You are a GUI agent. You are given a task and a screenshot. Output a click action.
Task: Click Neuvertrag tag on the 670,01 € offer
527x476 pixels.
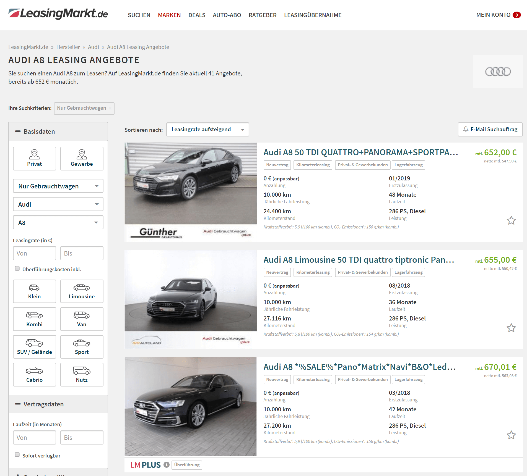277,380
